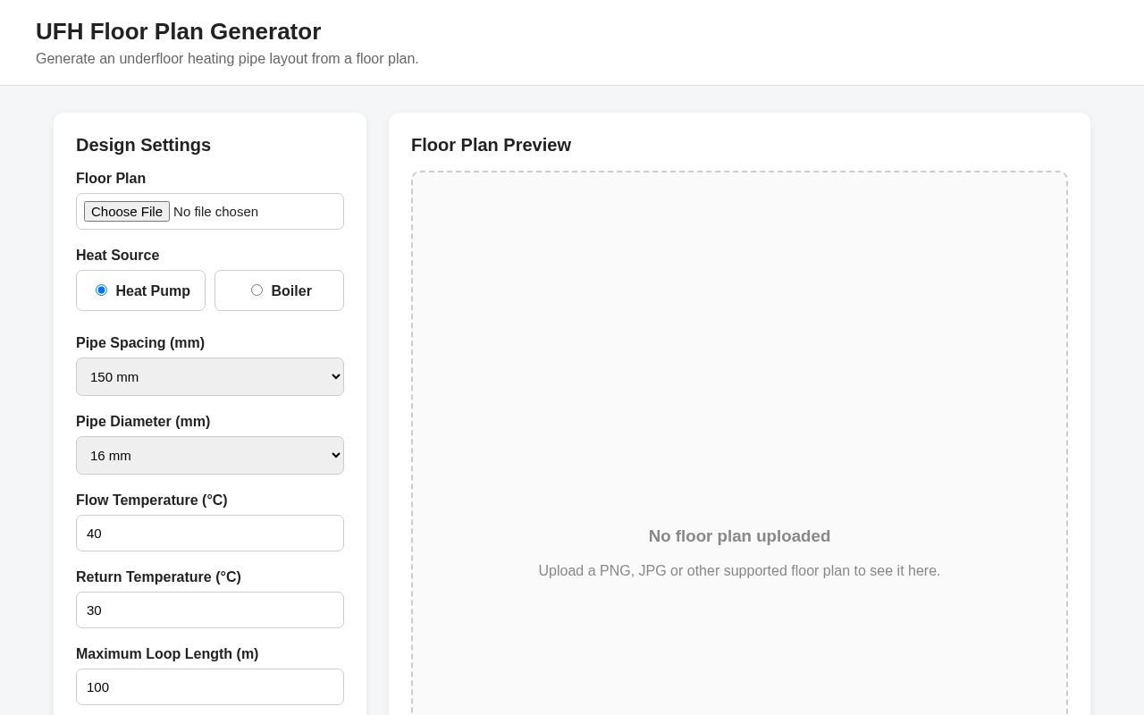The image size is (1144, 715).
Task: Click the "Floor Plan" field label
Action: click(111, 179)
